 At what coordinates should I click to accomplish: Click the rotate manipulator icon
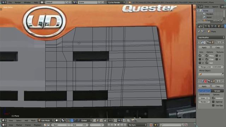[x=75, y=120]
